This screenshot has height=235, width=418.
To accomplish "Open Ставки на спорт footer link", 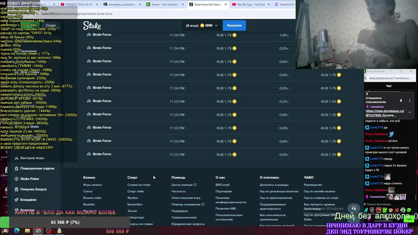I will 139,185.
